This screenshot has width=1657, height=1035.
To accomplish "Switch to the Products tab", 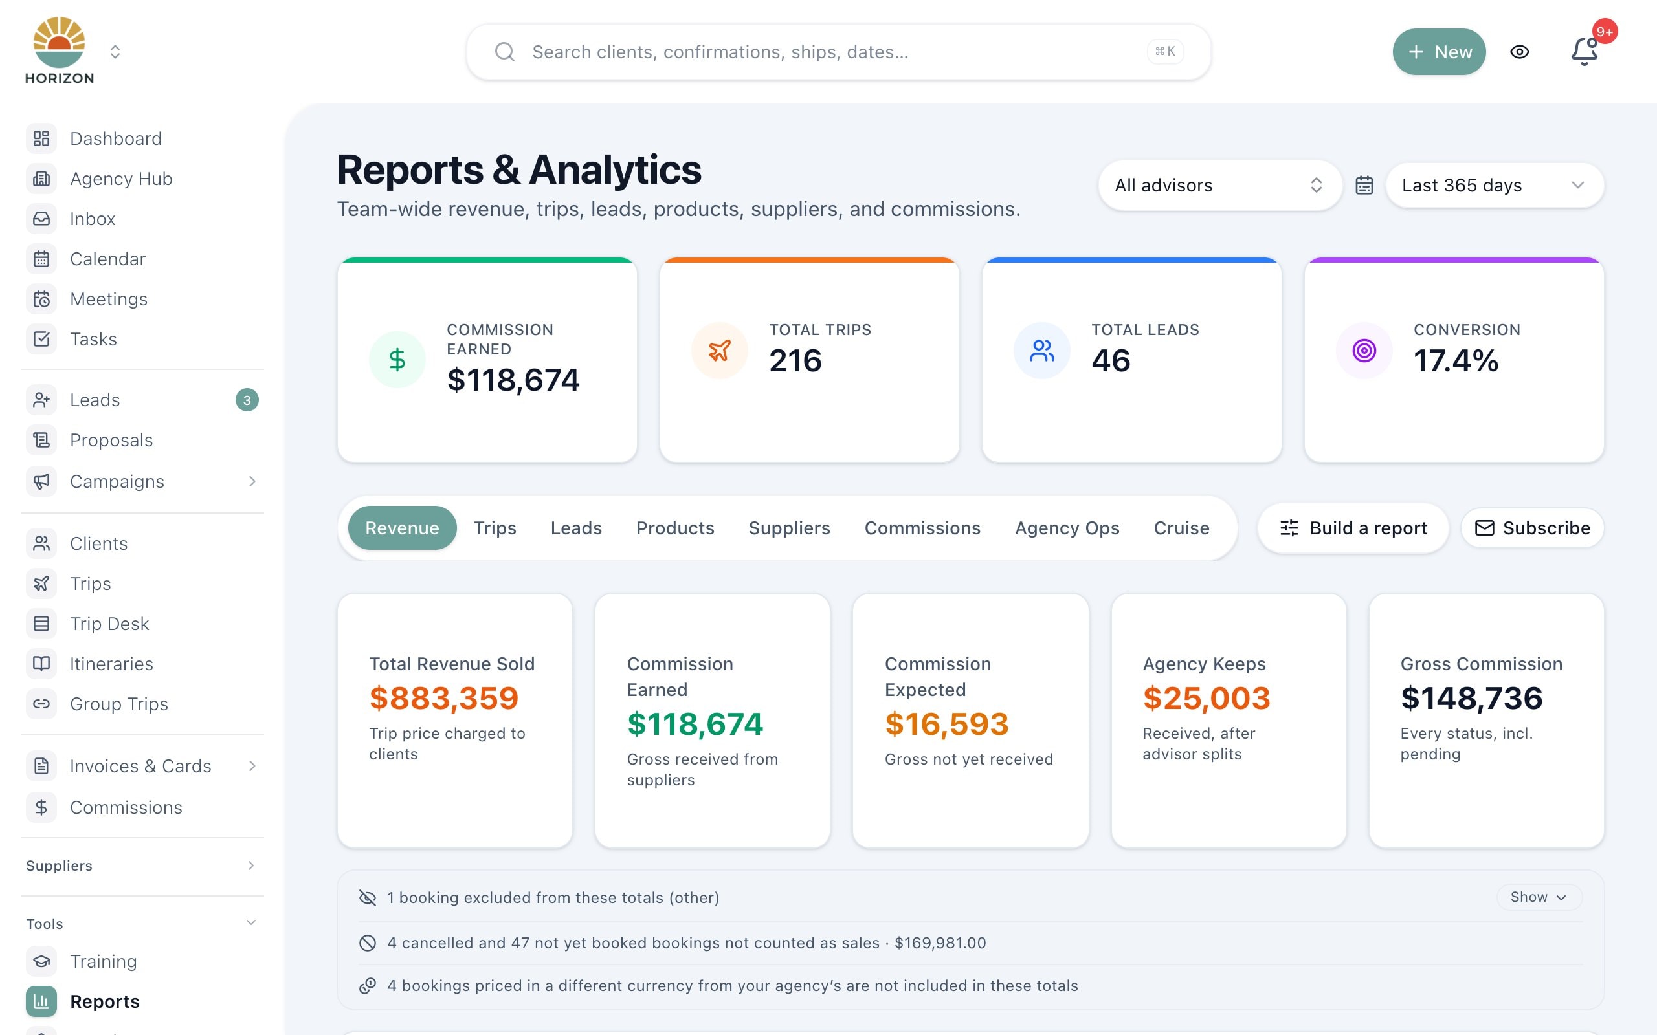I will pyautogui.click(x=675, y=528).
